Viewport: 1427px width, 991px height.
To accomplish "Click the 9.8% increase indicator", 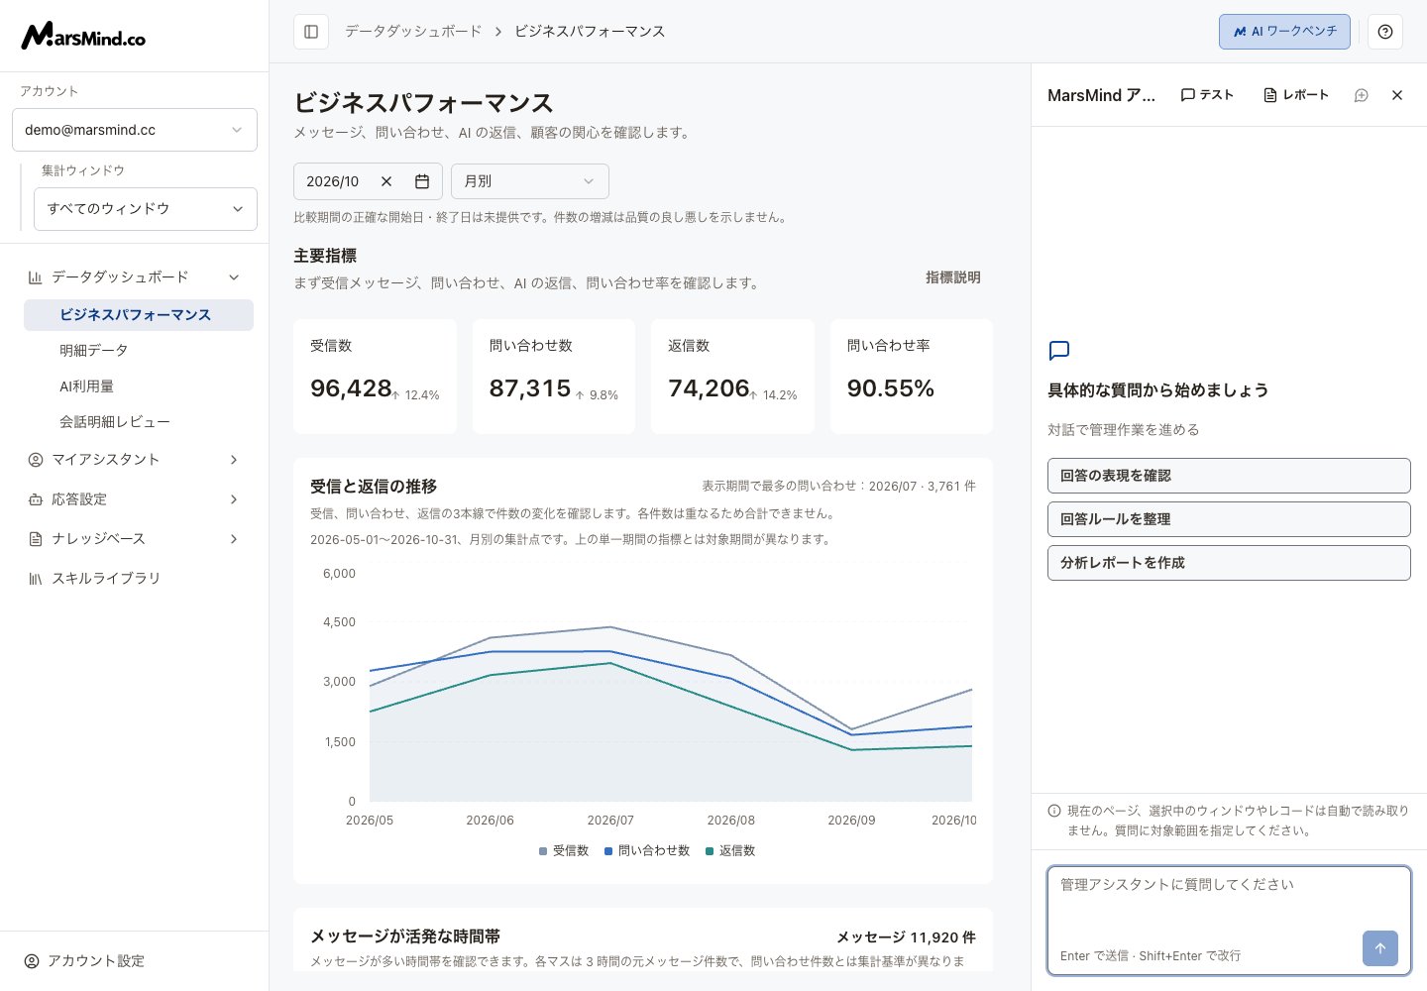I will 597,395.
